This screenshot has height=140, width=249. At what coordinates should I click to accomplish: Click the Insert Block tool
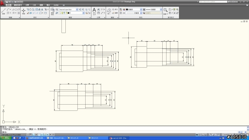coord(109,11)
